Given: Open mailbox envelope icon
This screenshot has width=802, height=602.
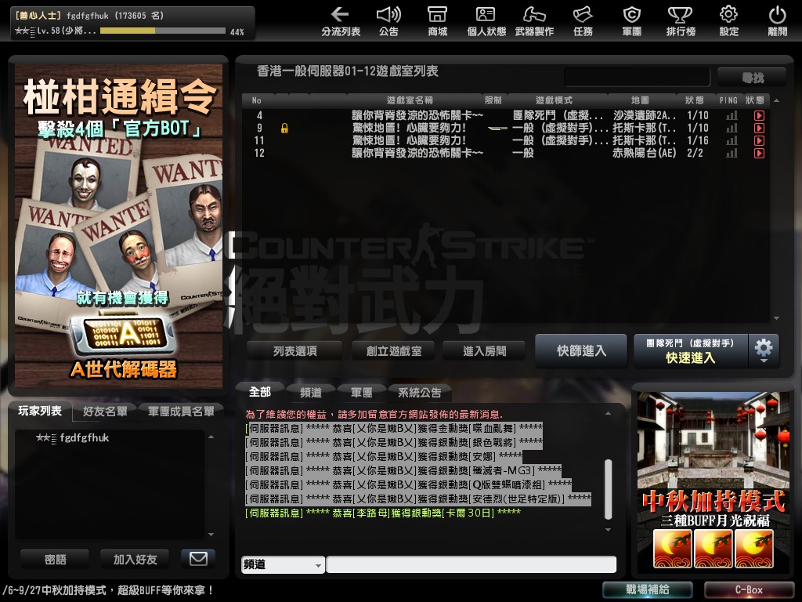Looking at the screenshot, I should click(198, 558).
